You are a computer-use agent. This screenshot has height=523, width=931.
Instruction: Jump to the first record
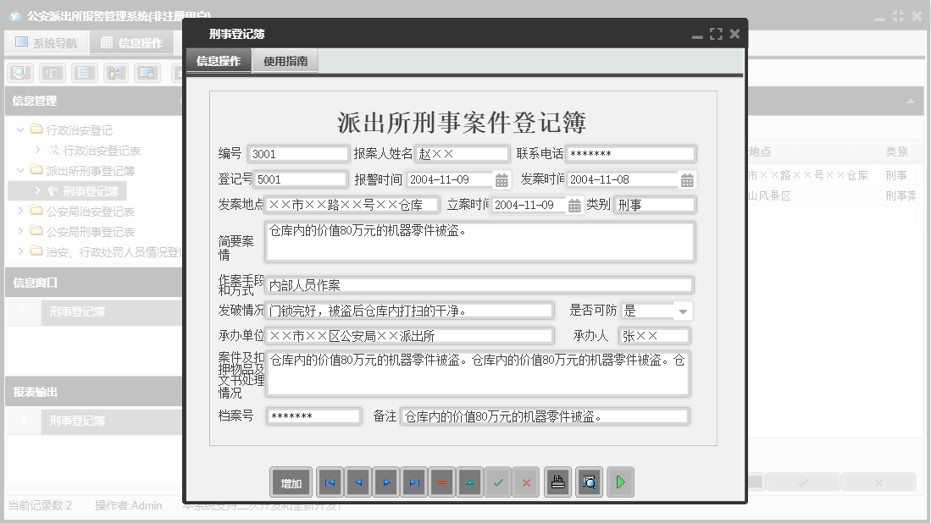coord(330,482)
